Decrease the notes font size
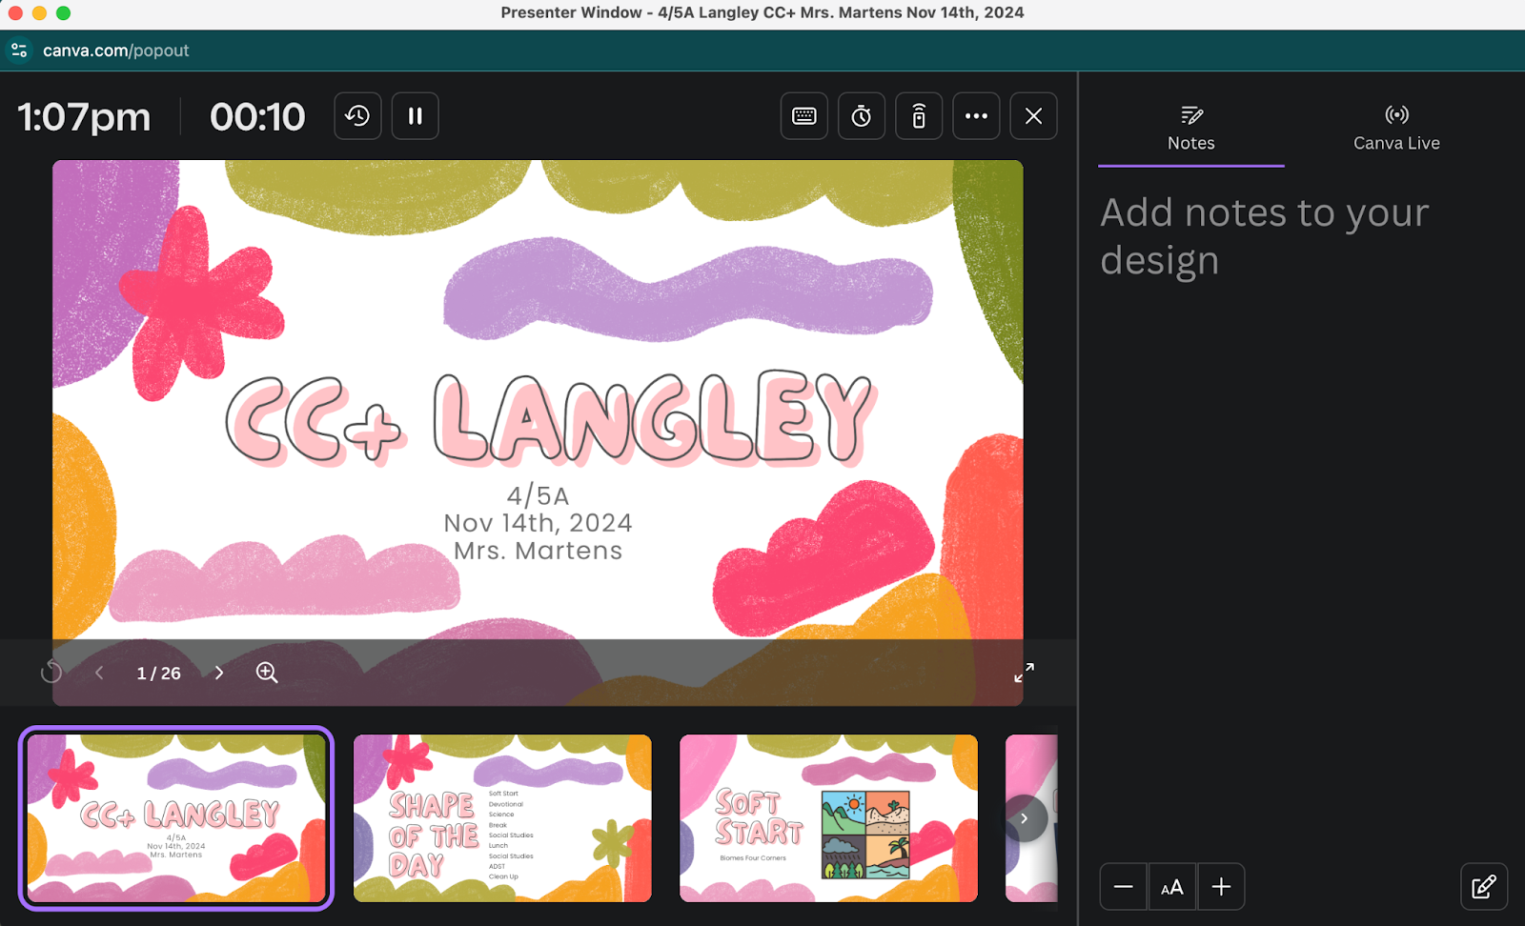The image size is (1525, 926). (1124, 887)
